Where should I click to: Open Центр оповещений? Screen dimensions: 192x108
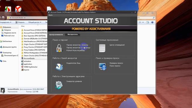point(117,45)
